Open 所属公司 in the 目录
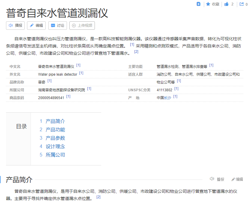Image resolution: width=251 pixels, height=209 pixels. pos(55,155)
